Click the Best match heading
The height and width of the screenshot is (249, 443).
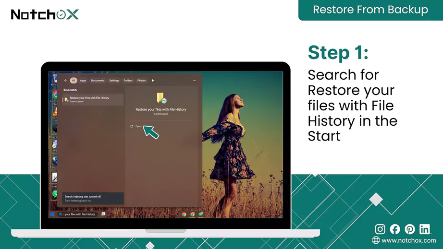click(70, 90)
